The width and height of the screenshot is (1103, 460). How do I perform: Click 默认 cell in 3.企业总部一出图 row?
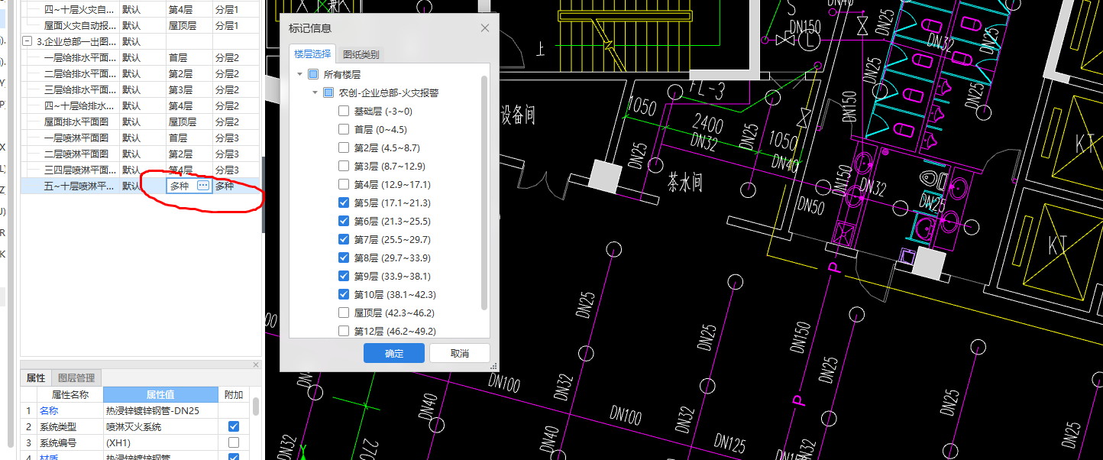(x=142, y=41)
